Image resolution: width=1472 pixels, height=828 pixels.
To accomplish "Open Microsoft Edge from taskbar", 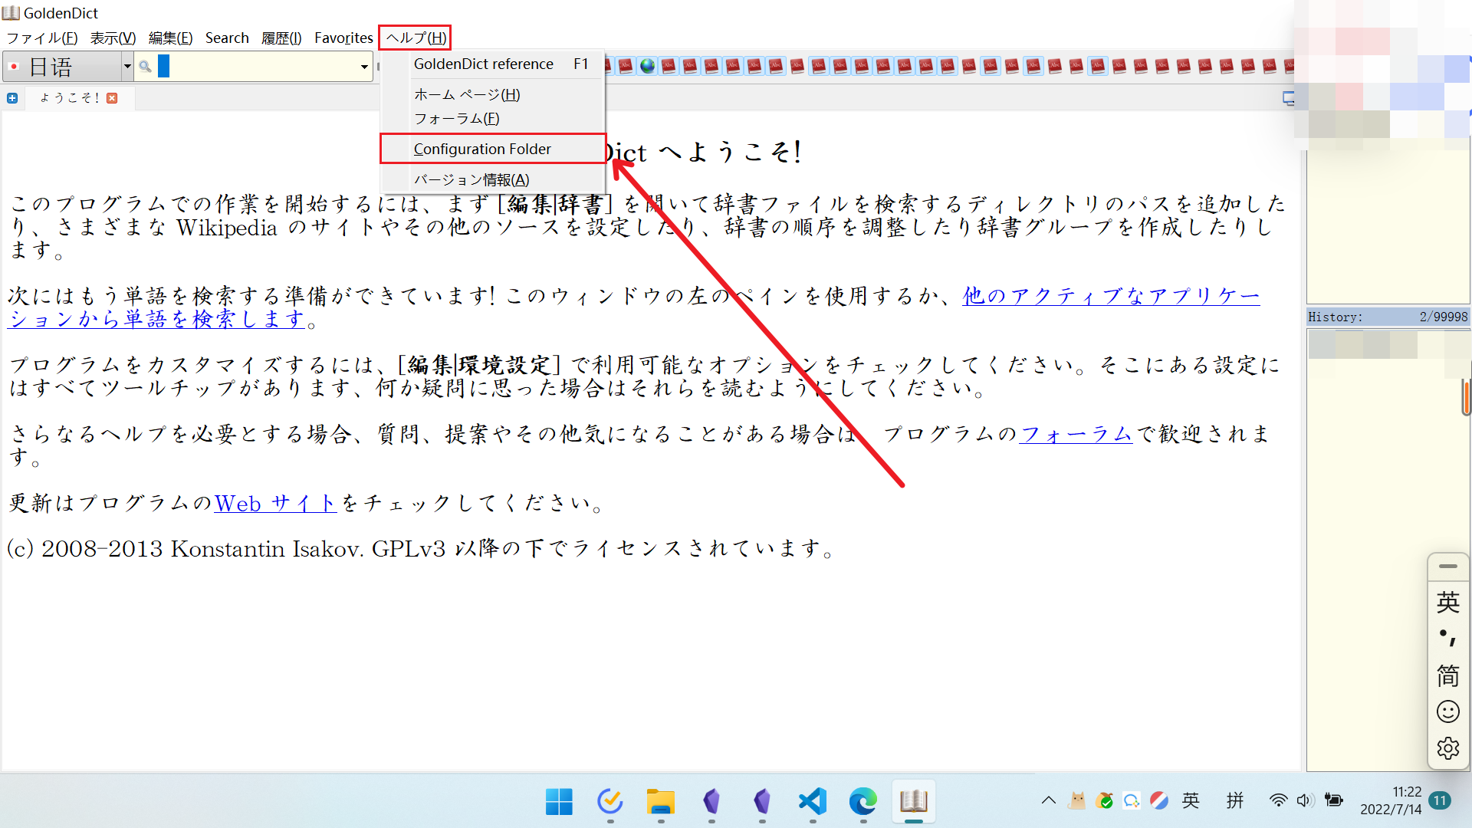I will pyautogui.click(x=863, y=801).
